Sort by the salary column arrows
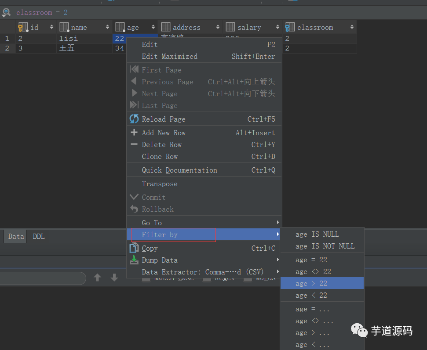This screenshot has width=427, height=350. (277, 27)
